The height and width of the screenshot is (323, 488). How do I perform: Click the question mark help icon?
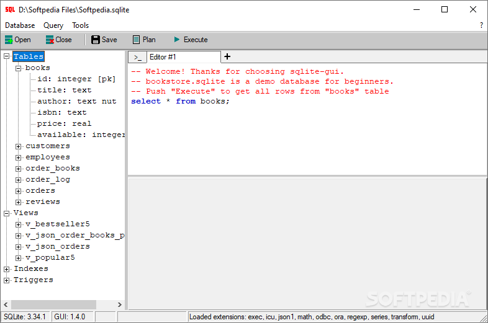(x=481, y=25)
